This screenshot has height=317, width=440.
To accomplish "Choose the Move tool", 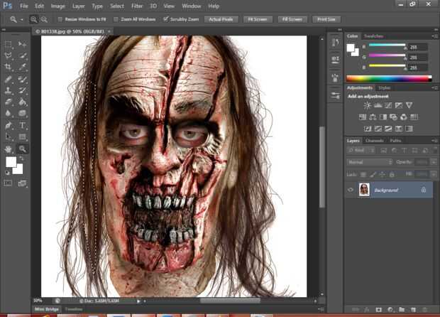I will pyautogui.click(x=23, y=44).
